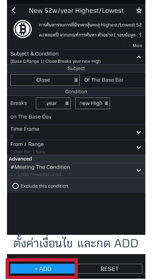This screenshot has height=279, width=152.
Task: Mark as favorite with the star icon
Action: pyautogui.click(x=139, y=11)
